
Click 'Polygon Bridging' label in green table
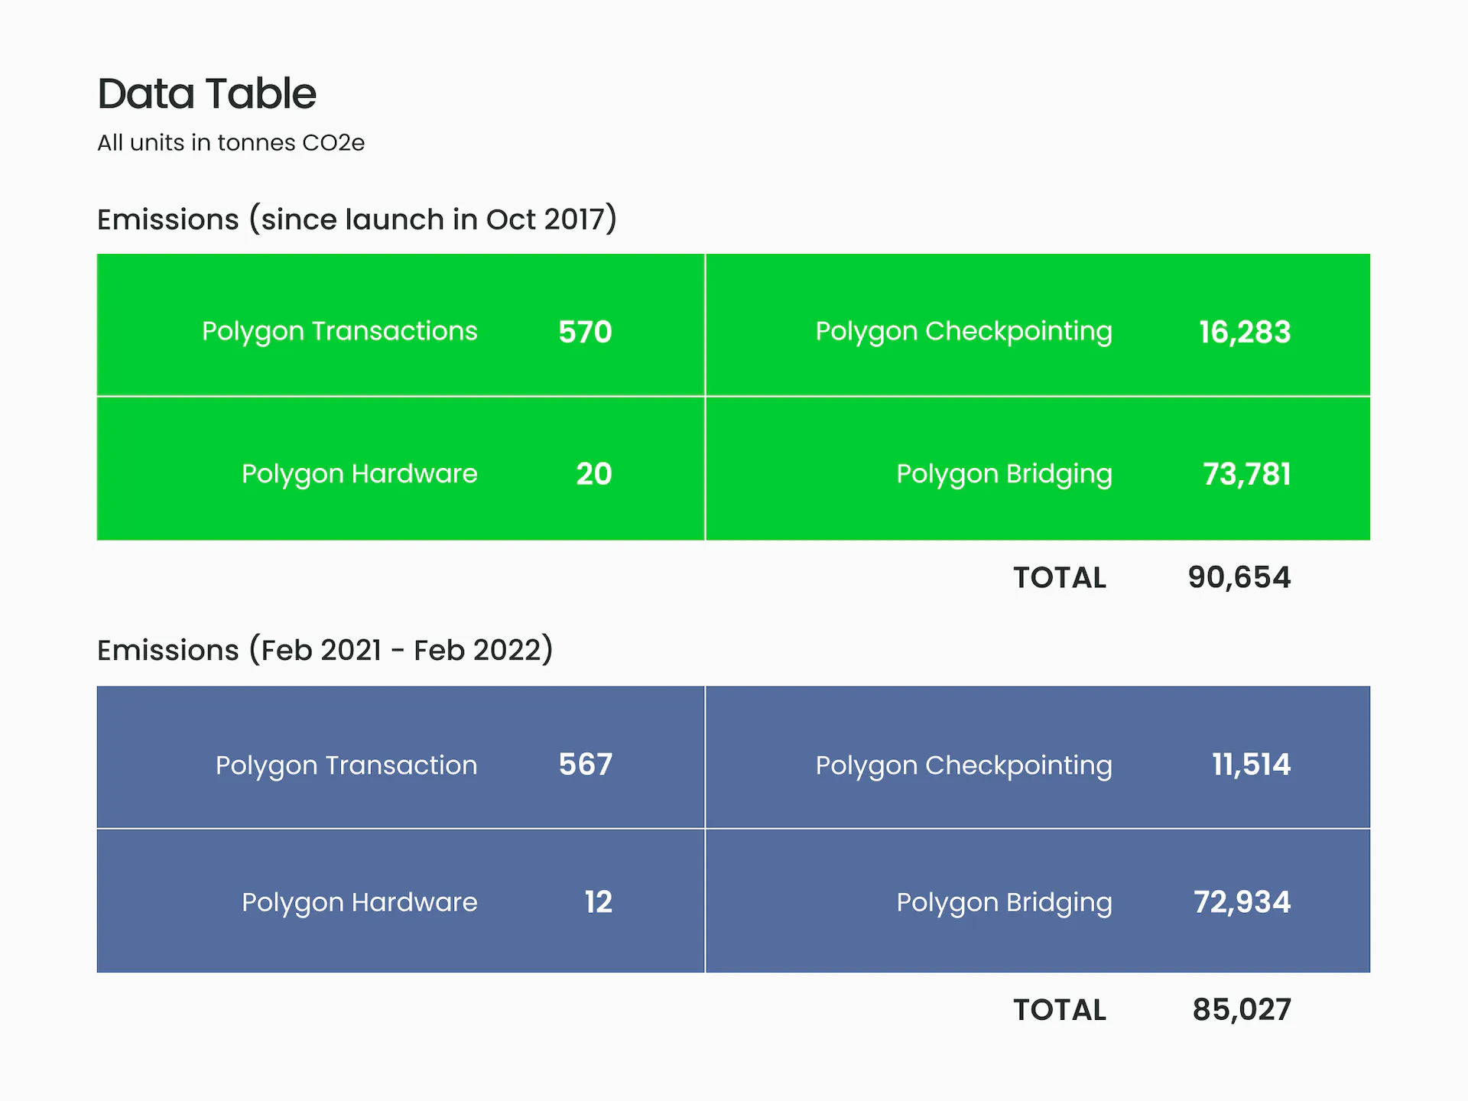[x=1004, y=474]
